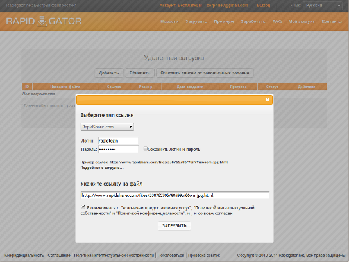Click into the Пароль password field
The width and height of the screenshot is (349, 262).
(x=118, y=149)
